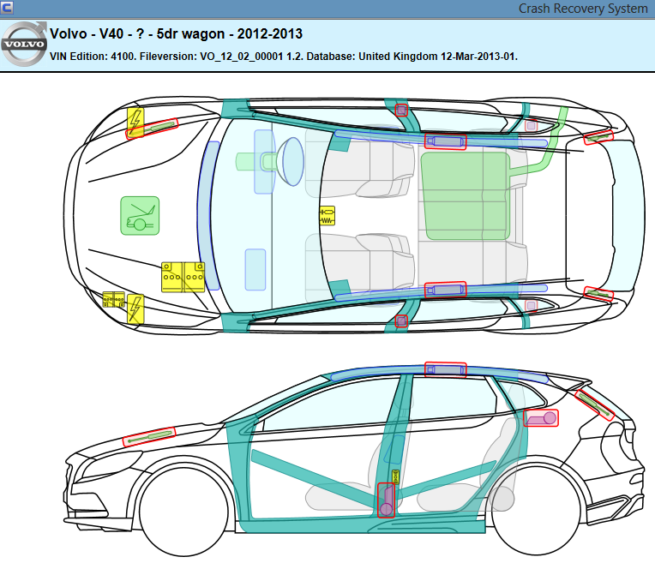Select the tailgate gas strut in side view
This screenshot has height=563, width=655.
click(594, 404)
